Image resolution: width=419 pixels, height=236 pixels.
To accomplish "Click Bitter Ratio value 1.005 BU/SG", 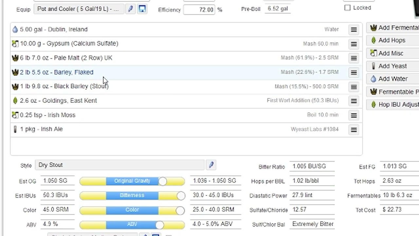I will 312,167.
